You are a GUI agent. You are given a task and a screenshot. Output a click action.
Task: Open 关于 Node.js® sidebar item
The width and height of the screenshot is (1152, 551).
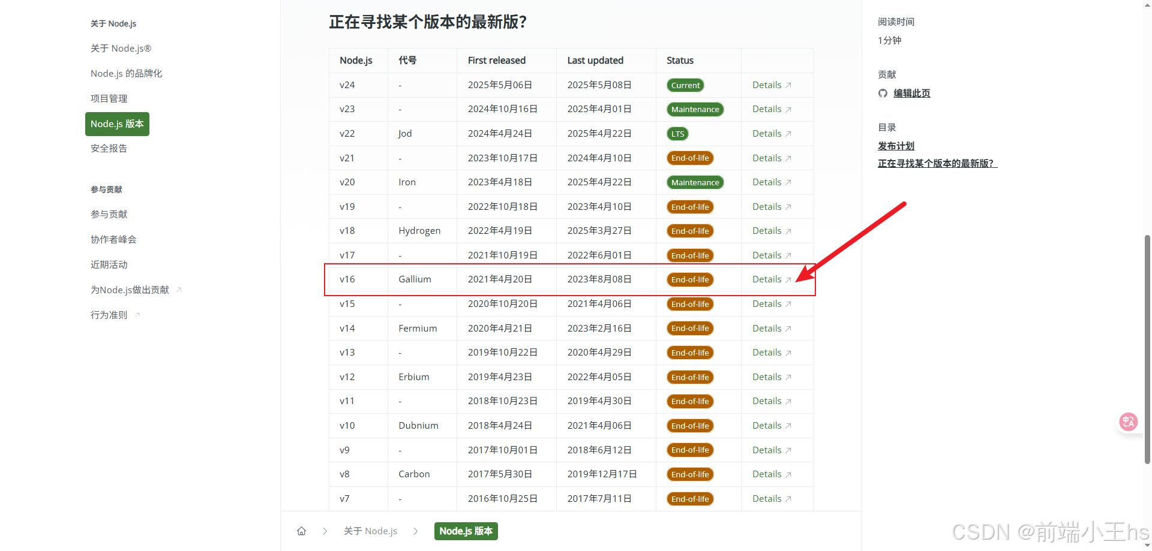click(x=121, y=49)
